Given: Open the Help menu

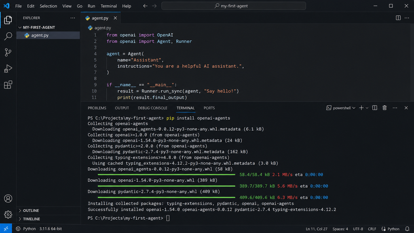Looking at the screenshot, I should 127,6.
